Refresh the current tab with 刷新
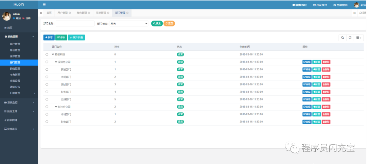367x164 pixels. pyautogui.click(x=363, y=13)
